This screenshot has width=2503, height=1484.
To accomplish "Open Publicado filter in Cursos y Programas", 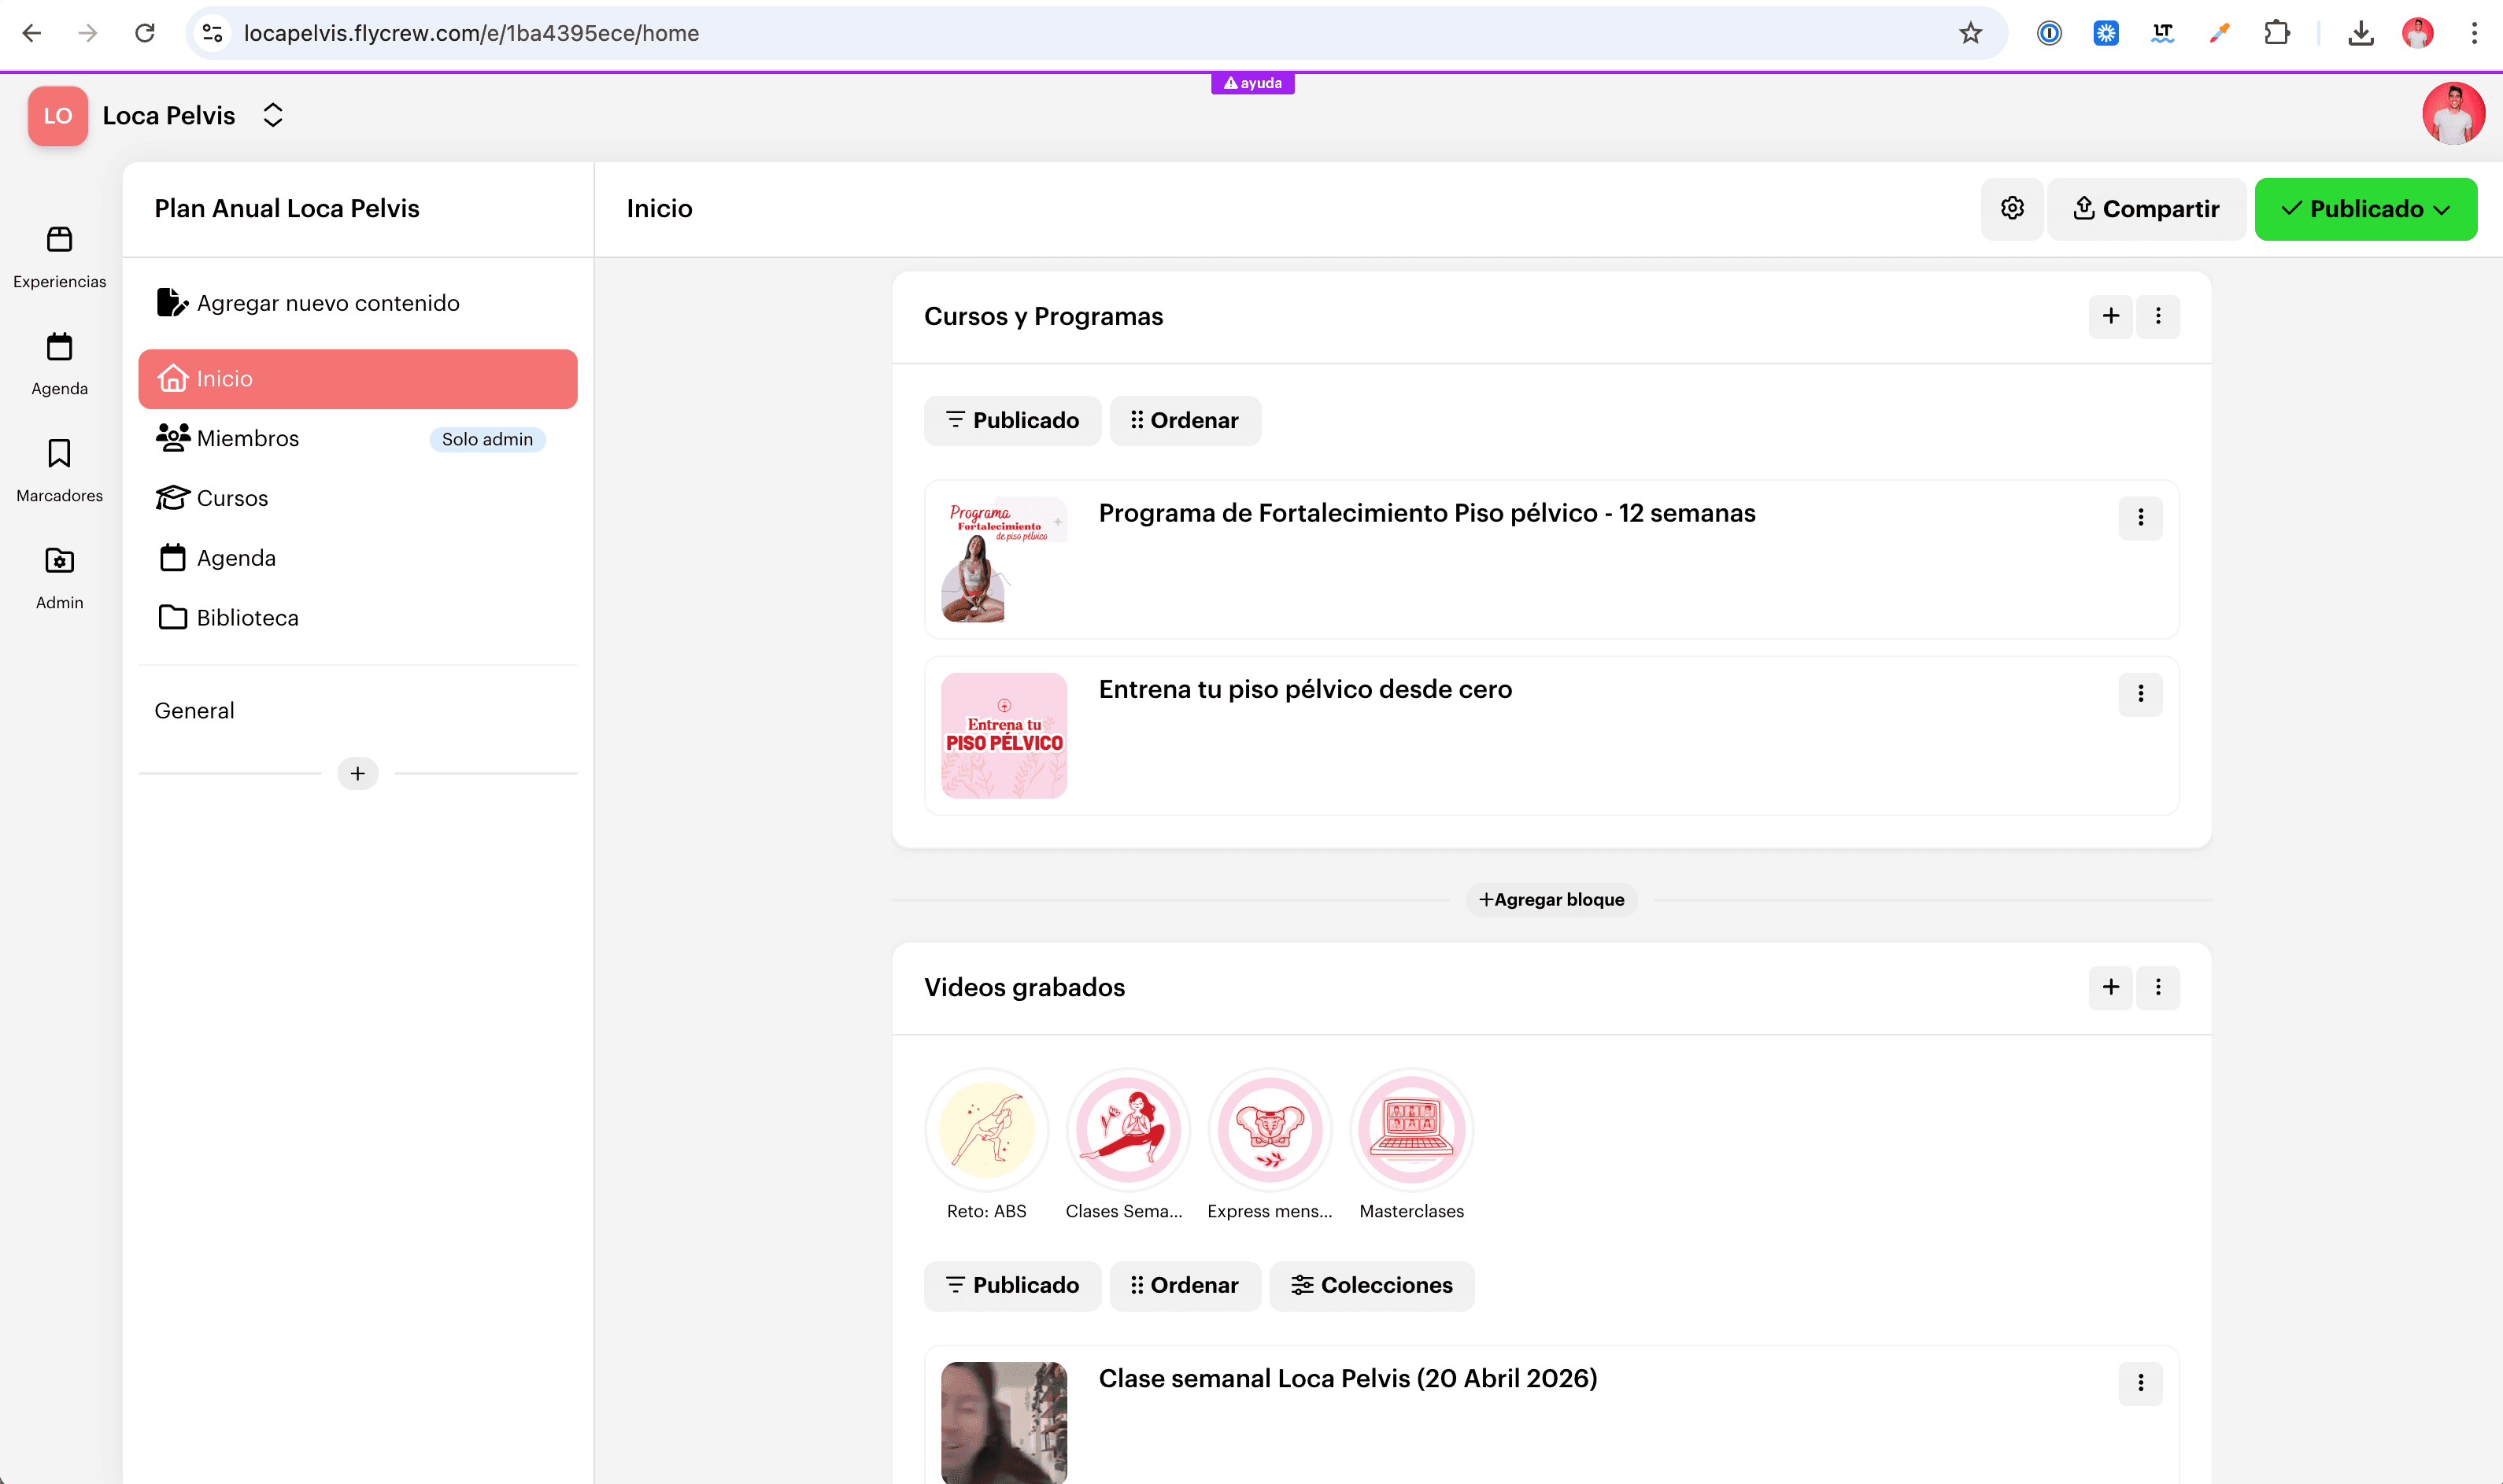I will [1012, 421].
